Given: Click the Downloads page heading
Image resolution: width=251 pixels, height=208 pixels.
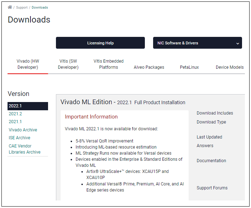Looking at the screenshot, I should point(29,20).
